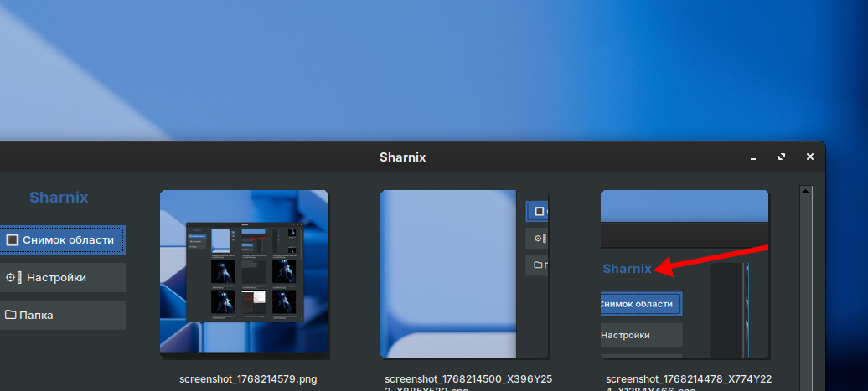
Task: Minimize the Sharnix window
Action: tap(753, 157)
